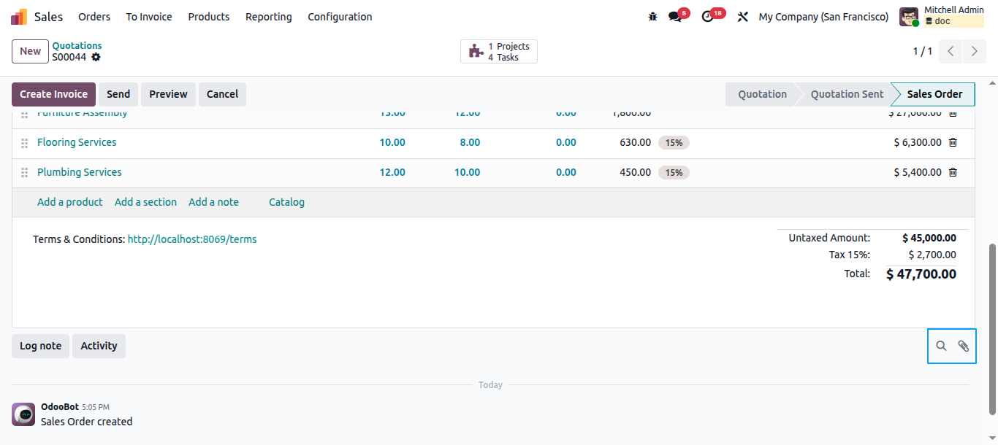Image resolution: width=998 pixels, height=445 pixels.
Task: Delete the Plumbing Services line via its trash icon
Action: point(953,172)
